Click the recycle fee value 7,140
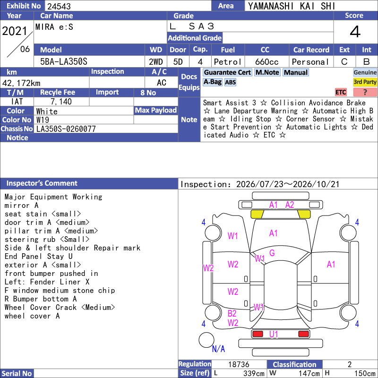 pyautogui.click(x=61, y=102)
